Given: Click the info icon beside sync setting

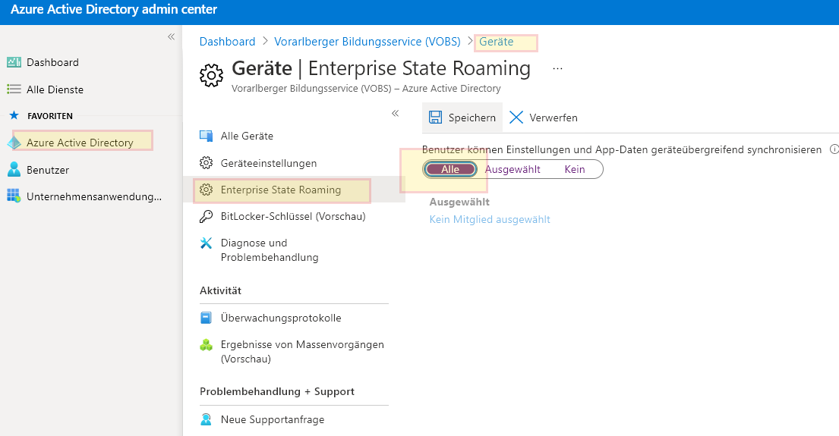Looking at the screenshot, I should point(834,150).
